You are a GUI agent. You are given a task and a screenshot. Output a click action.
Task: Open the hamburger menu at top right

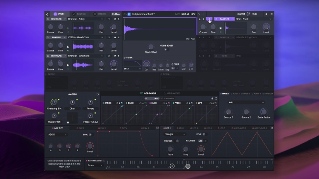(271, 14)
